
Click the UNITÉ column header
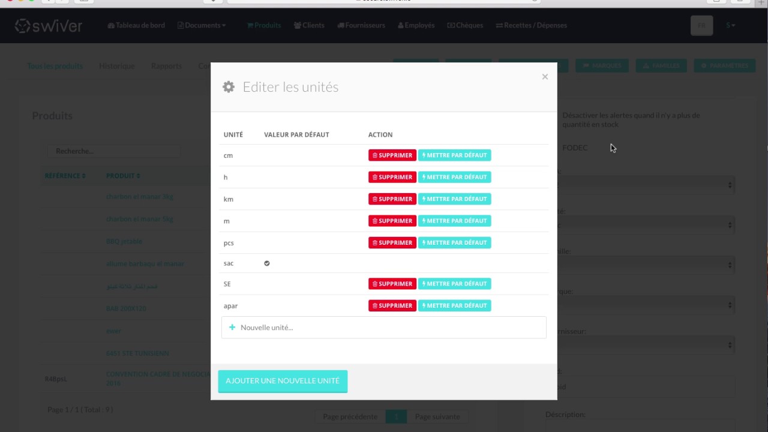pos(233,134)
